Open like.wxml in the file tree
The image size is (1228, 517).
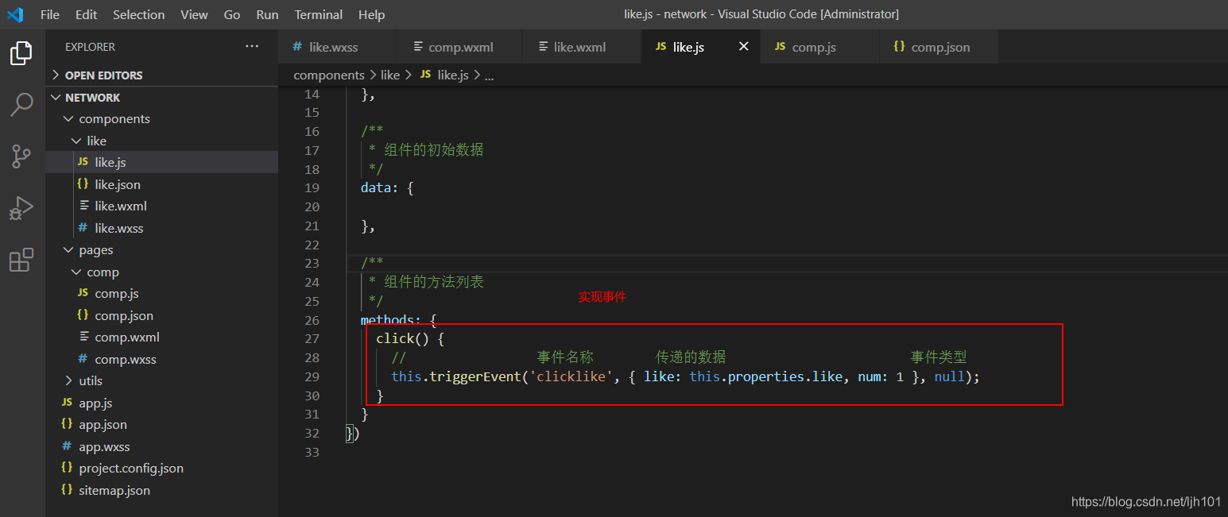point(161,206)
